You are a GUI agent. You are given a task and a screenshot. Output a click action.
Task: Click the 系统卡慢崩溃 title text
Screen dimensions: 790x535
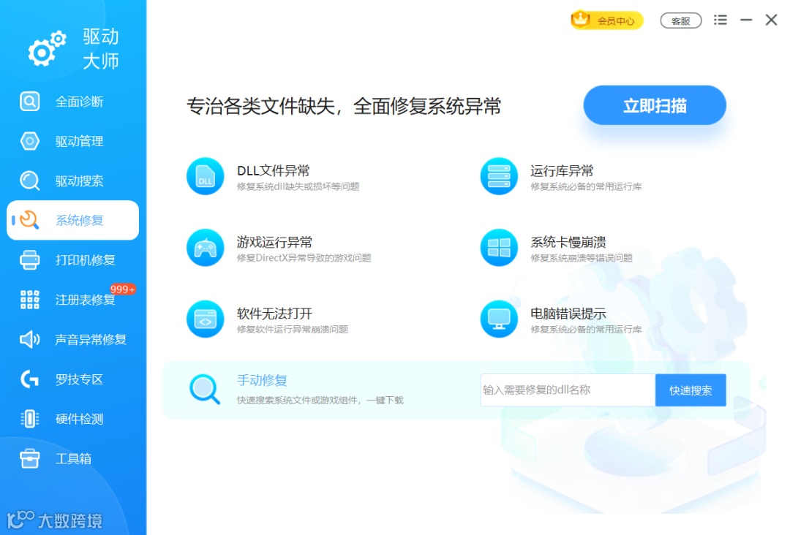click(x=568, y=242)
